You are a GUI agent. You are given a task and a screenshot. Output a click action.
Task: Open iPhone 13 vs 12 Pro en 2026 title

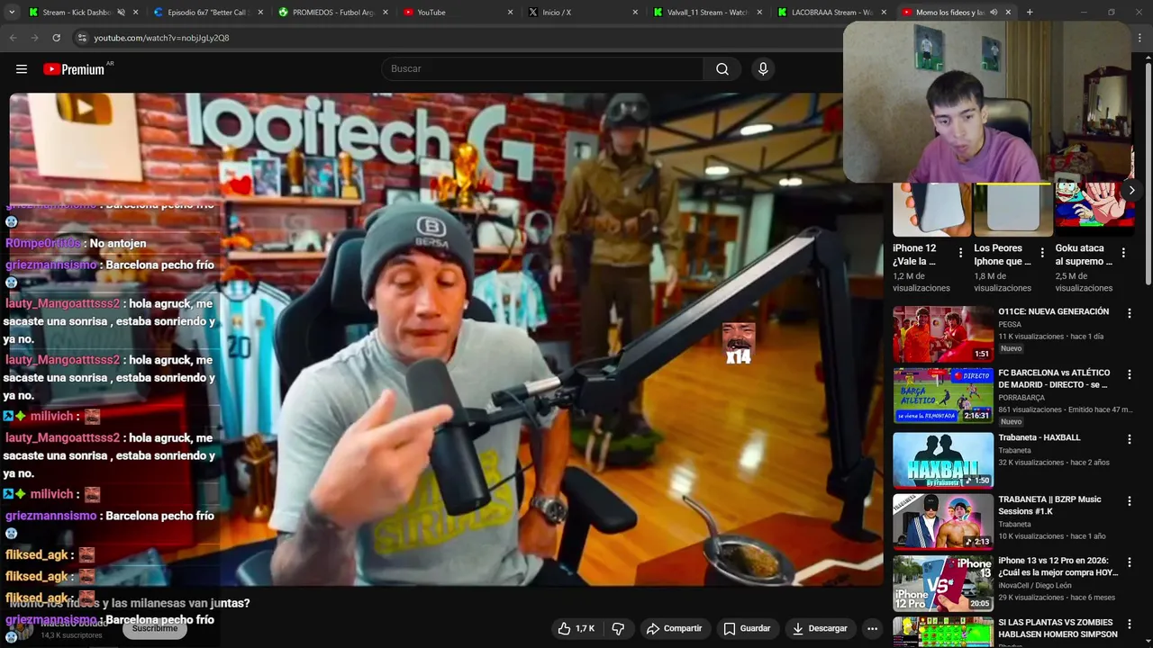click(x=1058, y=566)
